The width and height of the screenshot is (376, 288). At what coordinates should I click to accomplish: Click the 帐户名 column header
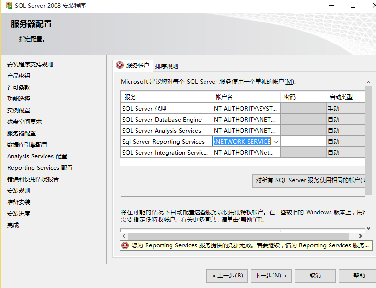pyautogui.click(x=246, y=97)
